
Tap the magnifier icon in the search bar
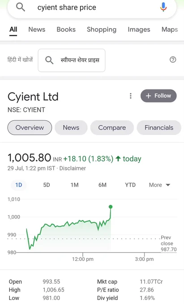(x=21, y=7)
